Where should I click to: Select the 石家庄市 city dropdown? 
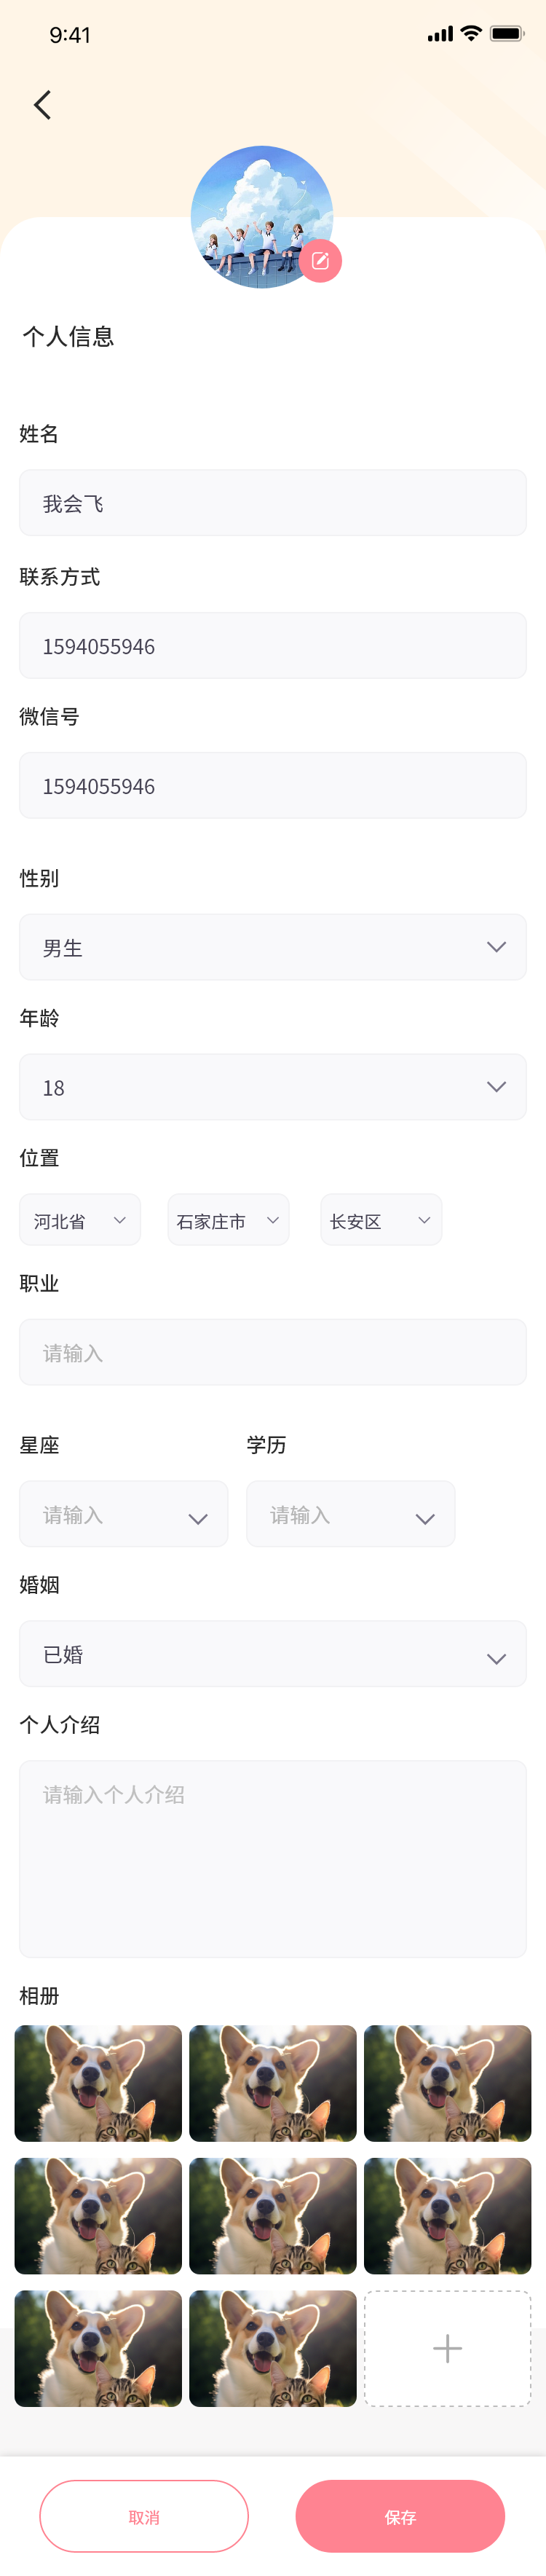pos(228,1220)
